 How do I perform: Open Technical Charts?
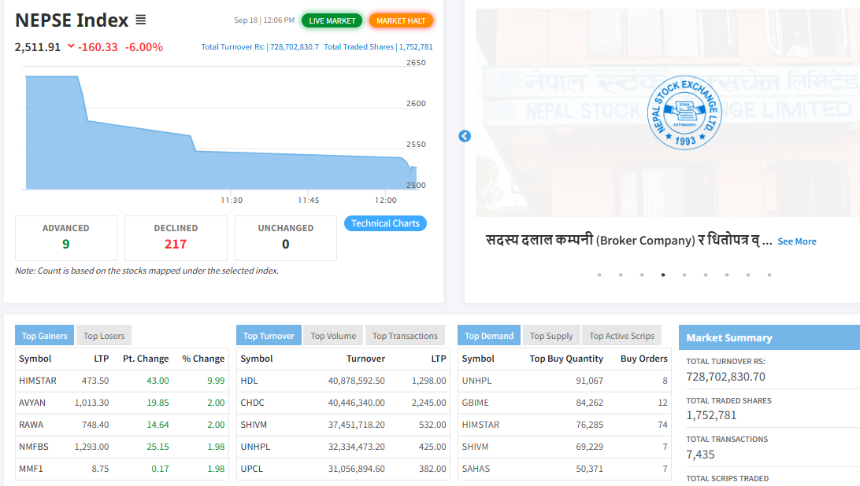(385, 223)
